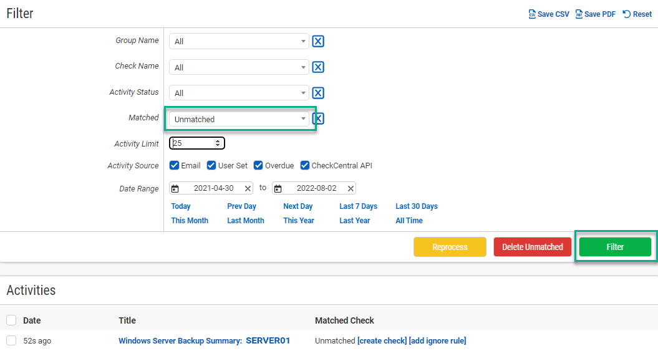Toggle the Overdue checkbox

click(x=258, y=166)
